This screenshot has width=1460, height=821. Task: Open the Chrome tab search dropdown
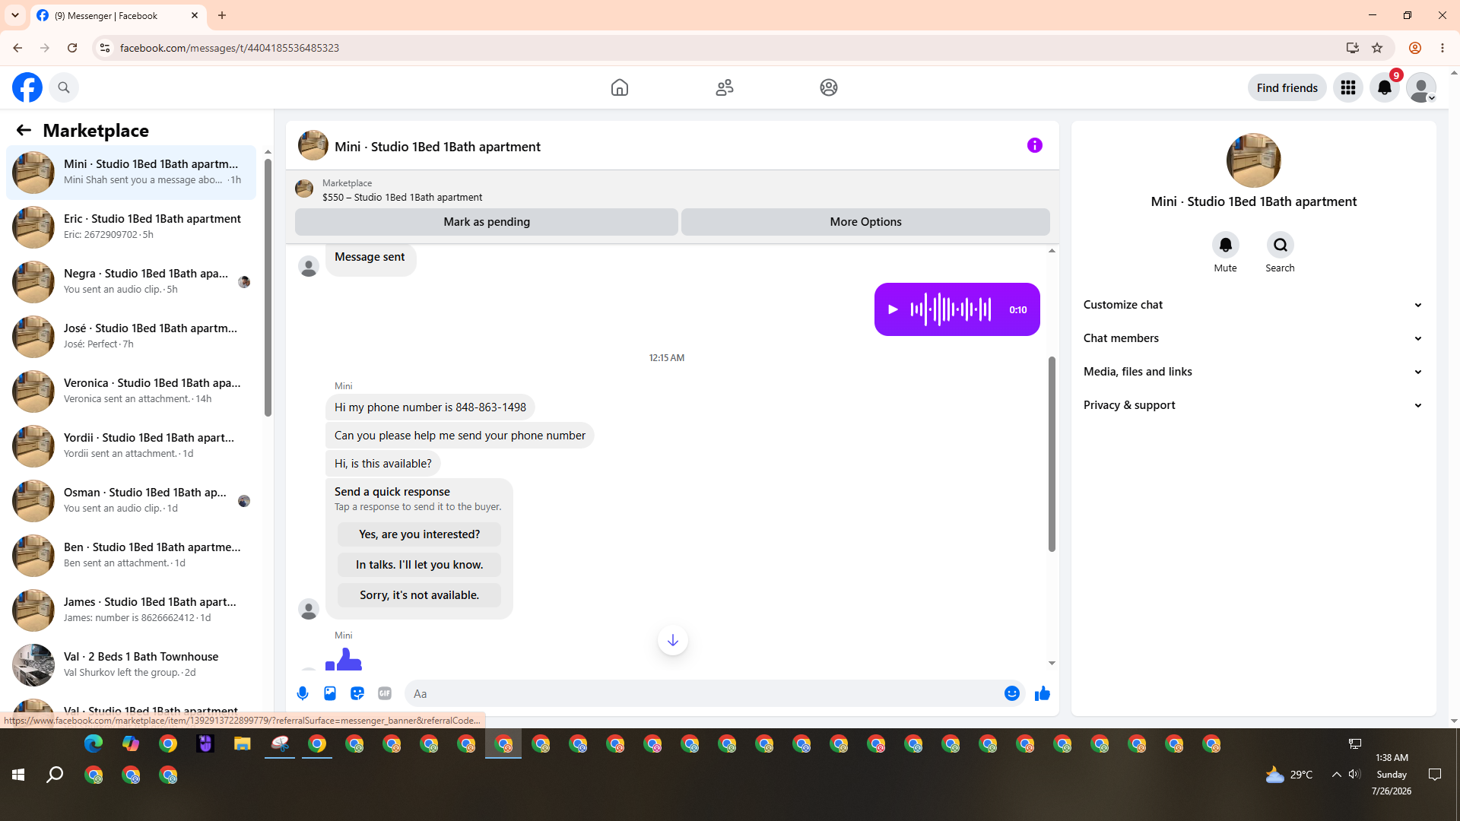pos(15,15)
